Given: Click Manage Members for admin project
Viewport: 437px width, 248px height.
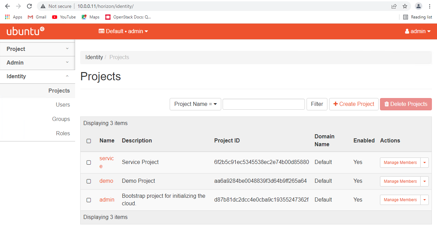Looking at the screenshot, I should (400, 200).
